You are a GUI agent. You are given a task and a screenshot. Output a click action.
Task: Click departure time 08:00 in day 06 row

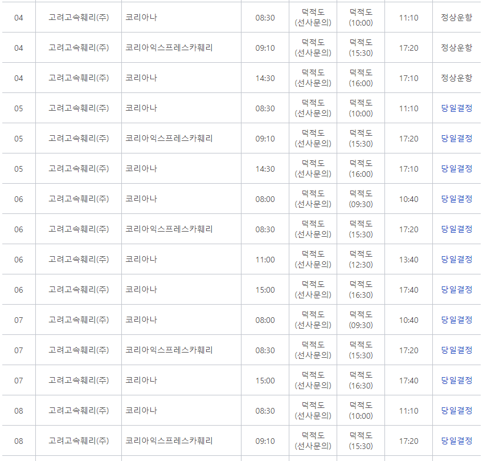(265, 199)
